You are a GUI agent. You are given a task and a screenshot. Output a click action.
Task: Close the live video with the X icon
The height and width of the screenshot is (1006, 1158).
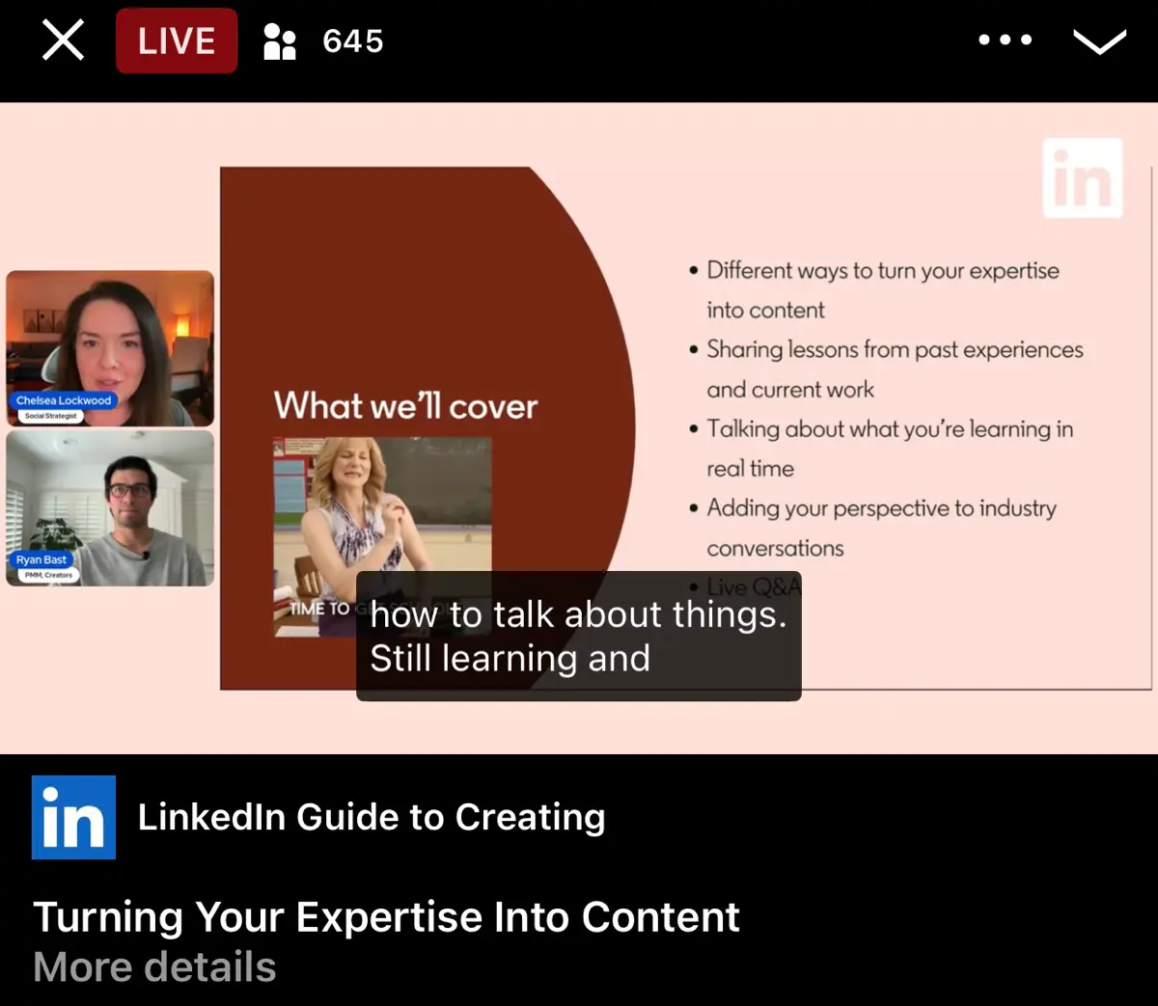coord(63,41)
